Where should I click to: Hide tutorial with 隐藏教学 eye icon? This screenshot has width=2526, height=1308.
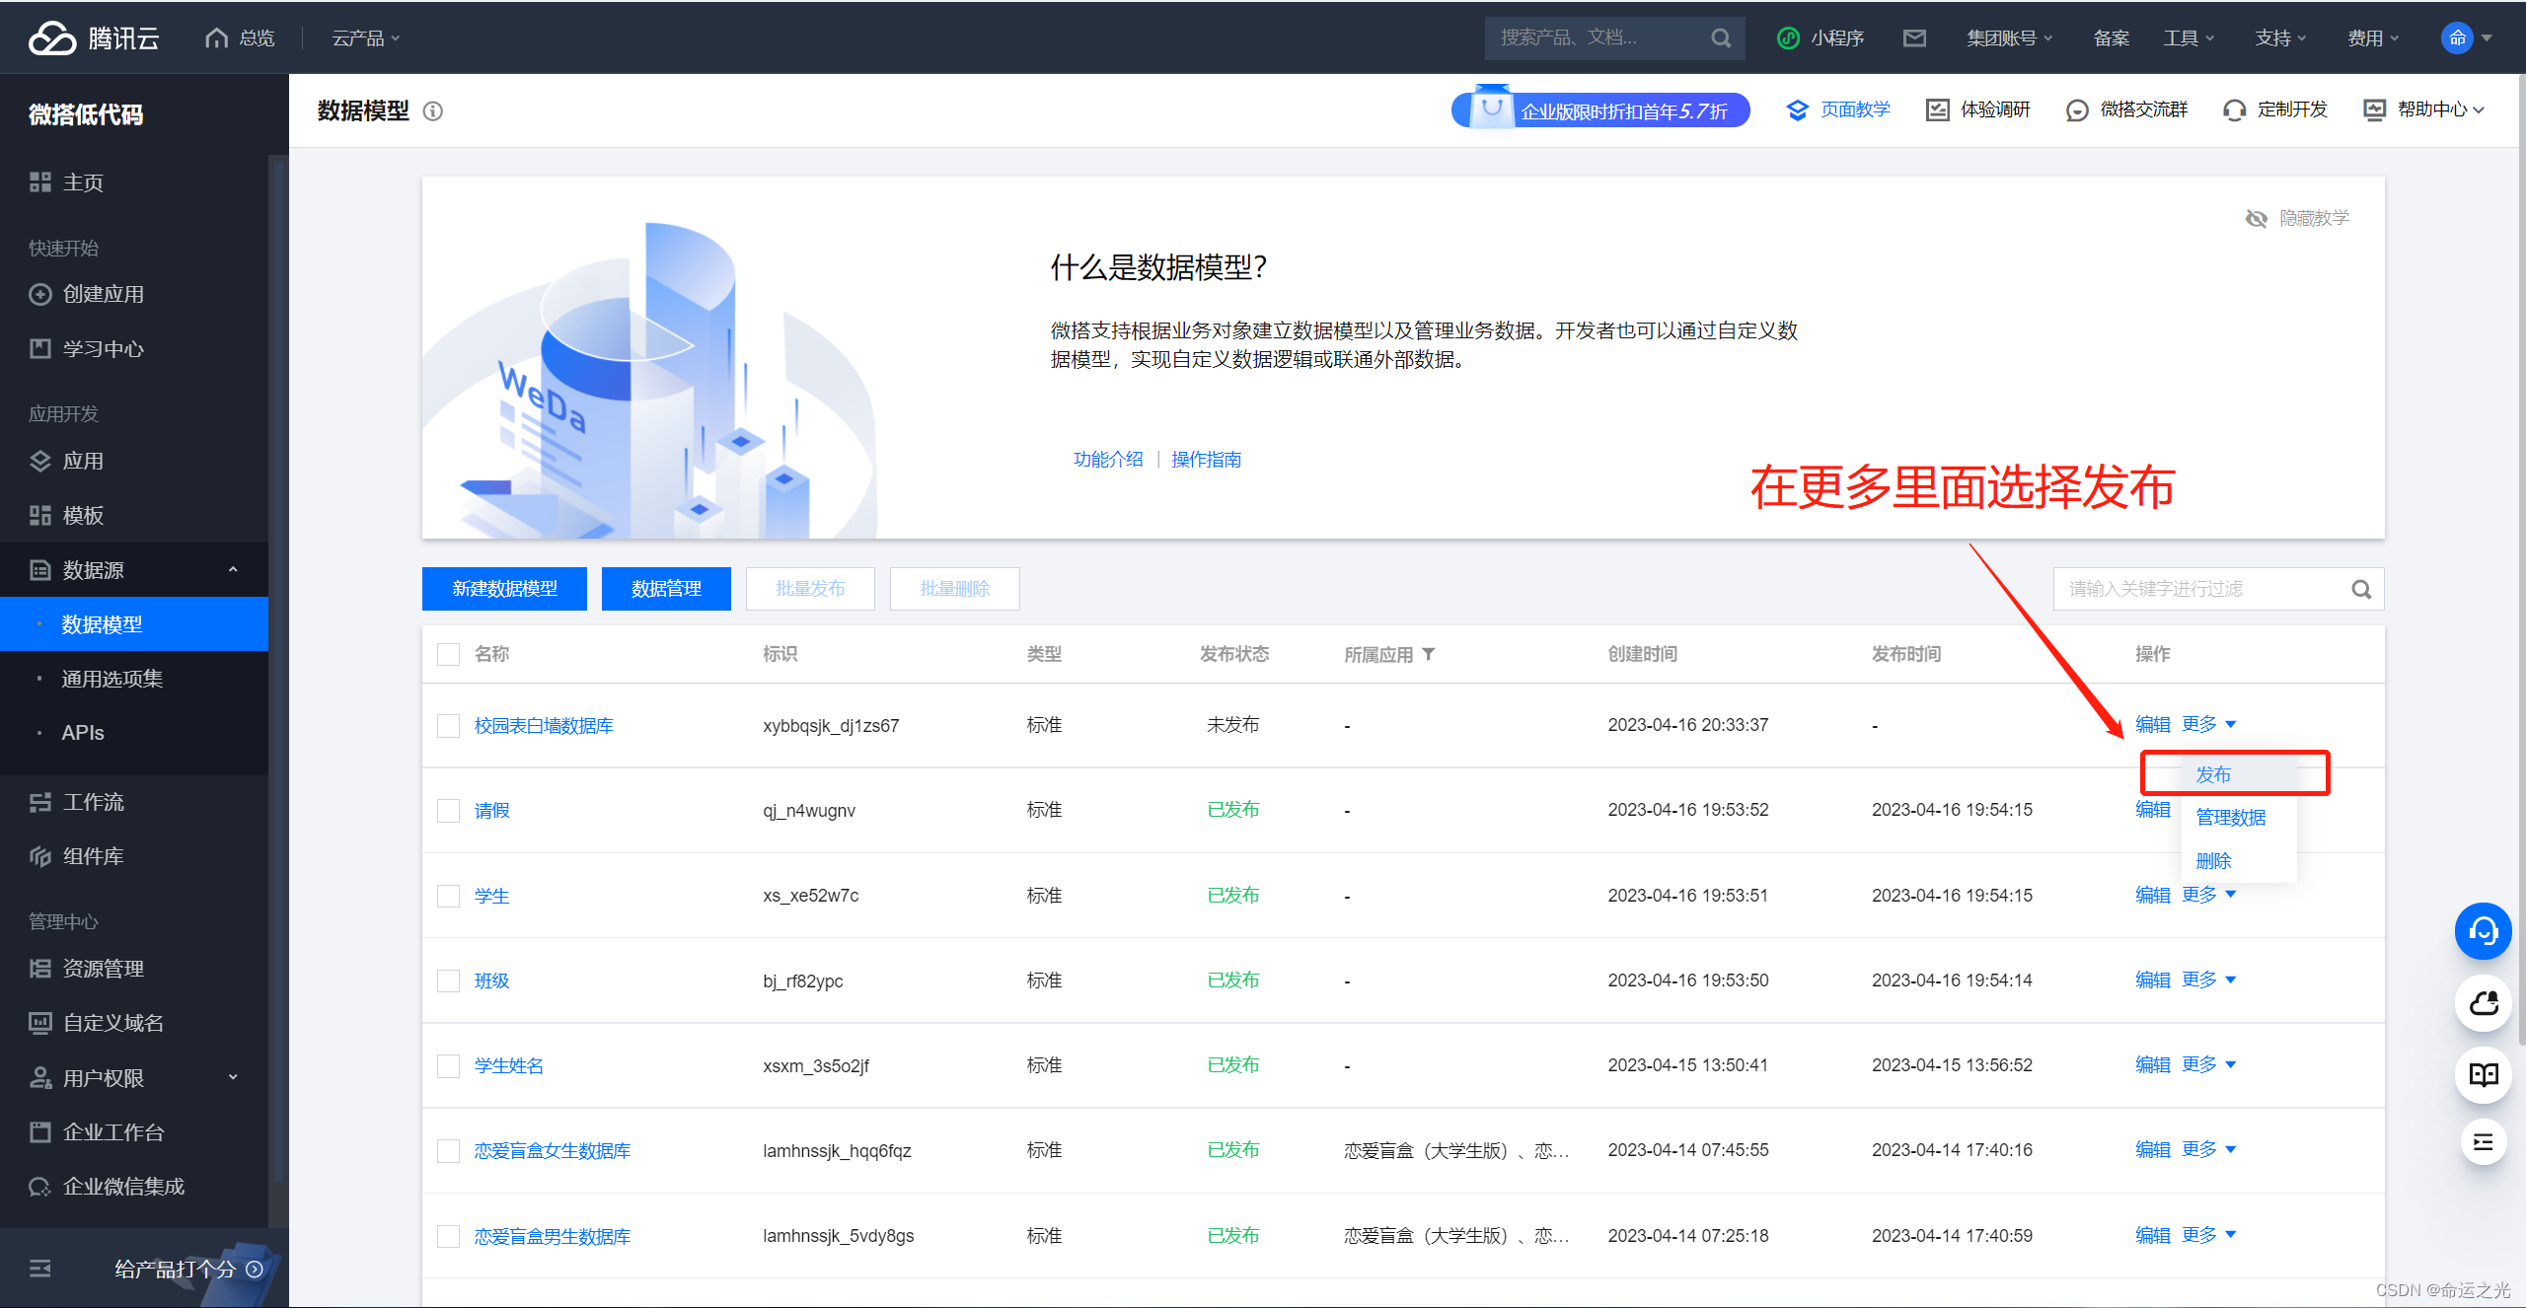click(x=2257, y=218)
